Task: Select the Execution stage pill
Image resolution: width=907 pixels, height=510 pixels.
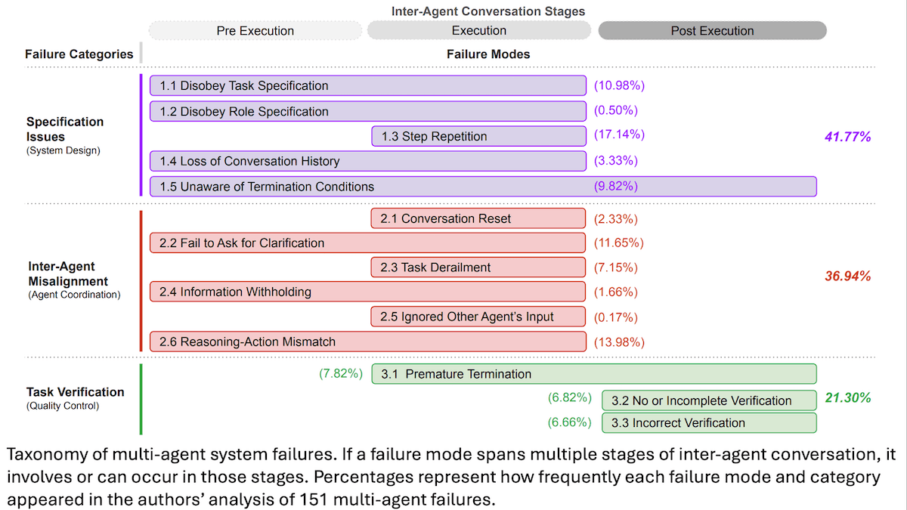Action: coord(479,31)
